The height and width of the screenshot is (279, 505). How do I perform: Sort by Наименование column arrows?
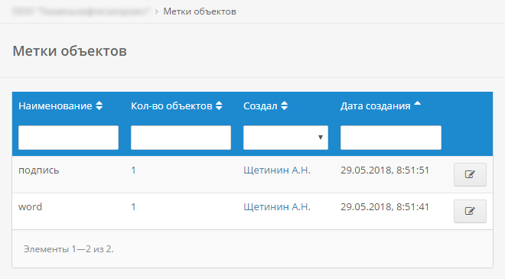pos(99,105)
